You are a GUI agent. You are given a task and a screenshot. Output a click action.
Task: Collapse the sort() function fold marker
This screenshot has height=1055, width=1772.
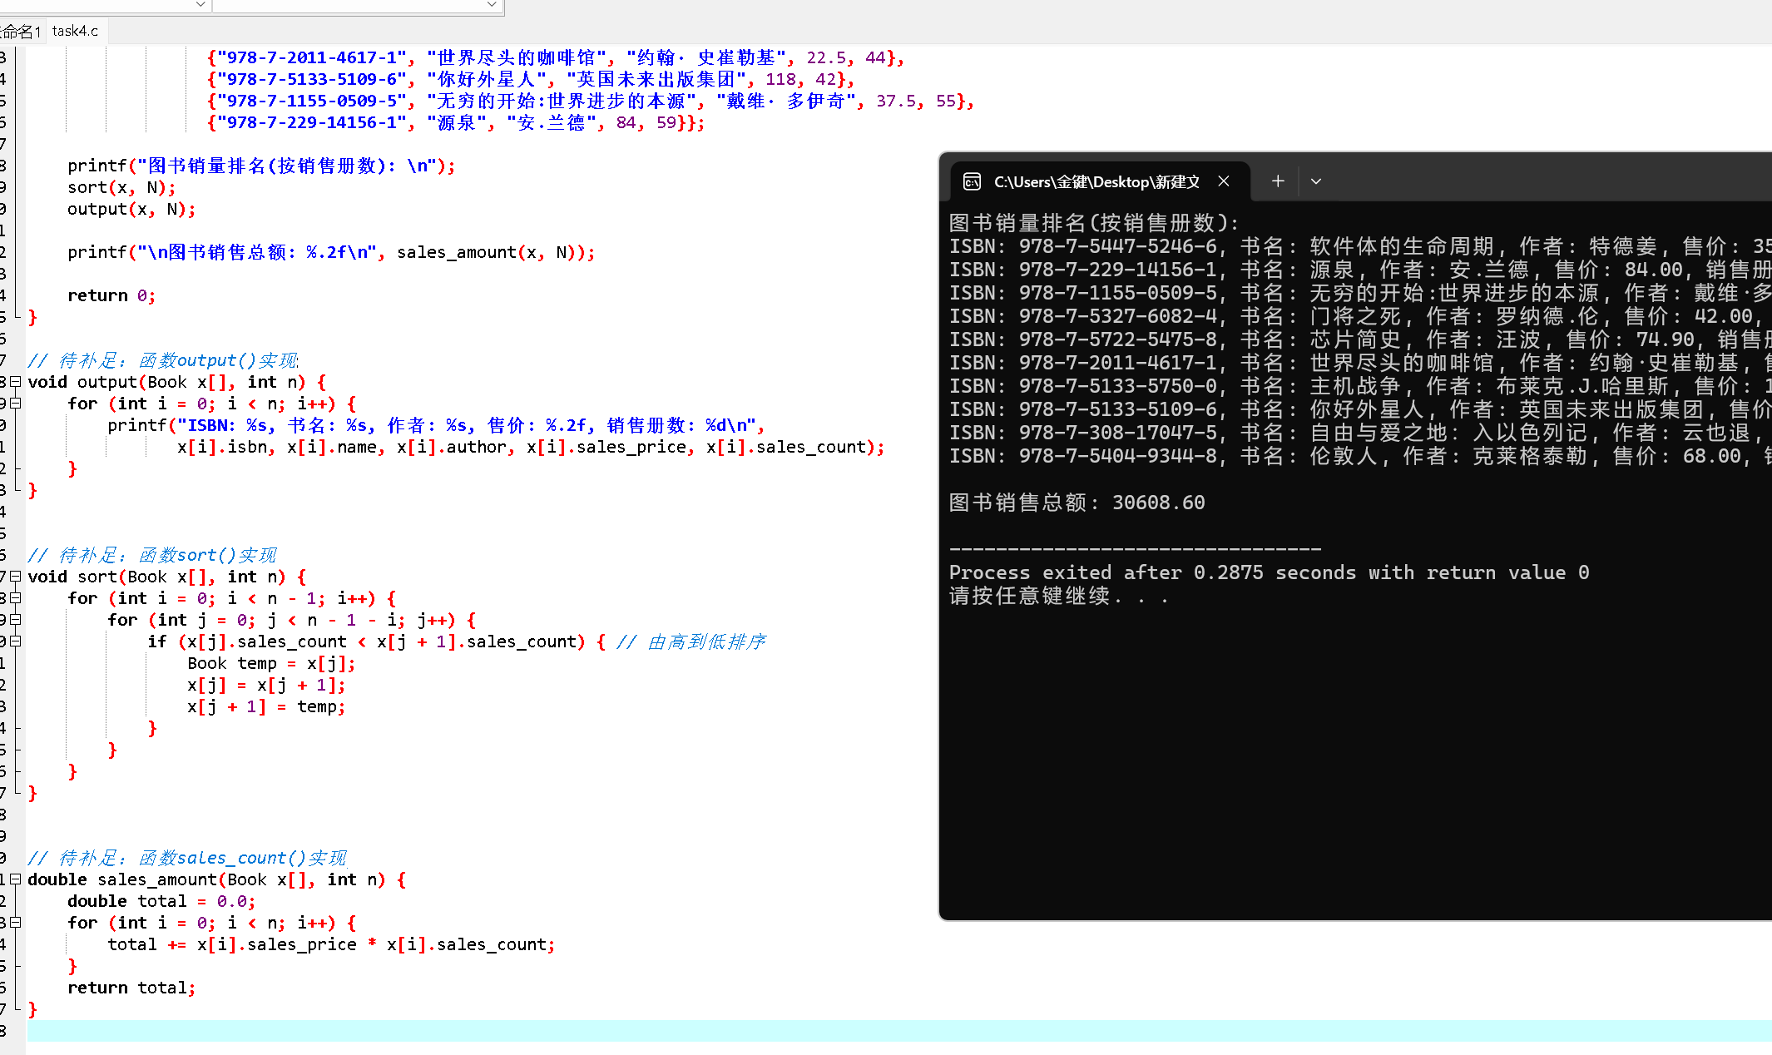[x=15, y=577]
